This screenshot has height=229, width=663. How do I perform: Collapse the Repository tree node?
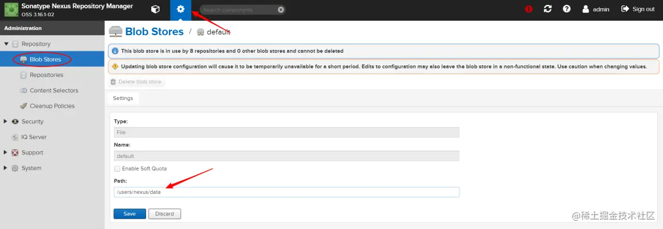click(6, 44)
